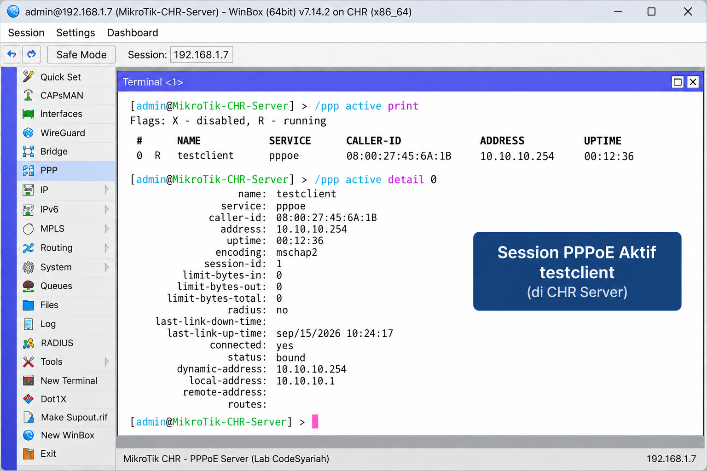The image size is (707, 471).
Task: Click the Interfaces card icon
Action: 29,114
